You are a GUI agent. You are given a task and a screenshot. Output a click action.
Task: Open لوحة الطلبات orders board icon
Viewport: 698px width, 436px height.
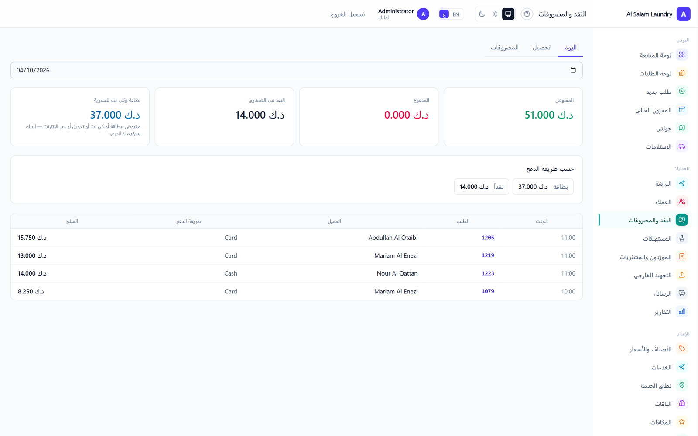click(x=682, y=73)
